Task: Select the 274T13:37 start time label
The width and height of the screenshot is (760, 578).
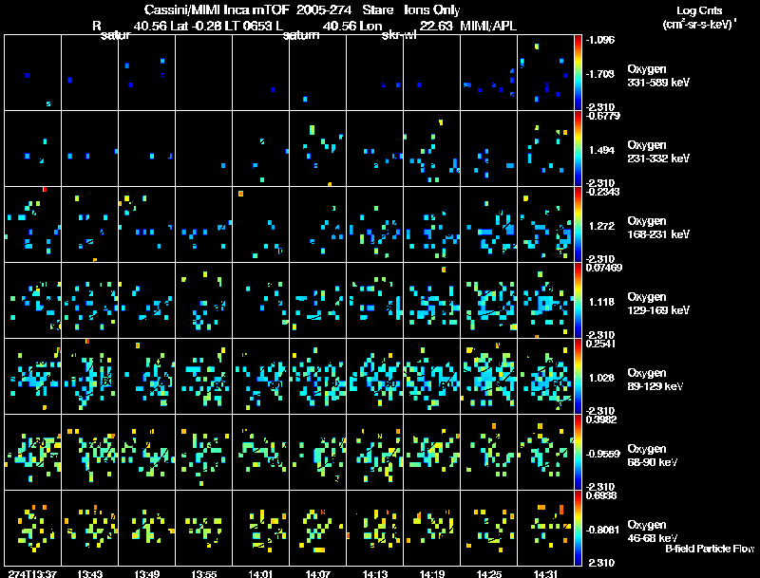Action: pos(32,573)
